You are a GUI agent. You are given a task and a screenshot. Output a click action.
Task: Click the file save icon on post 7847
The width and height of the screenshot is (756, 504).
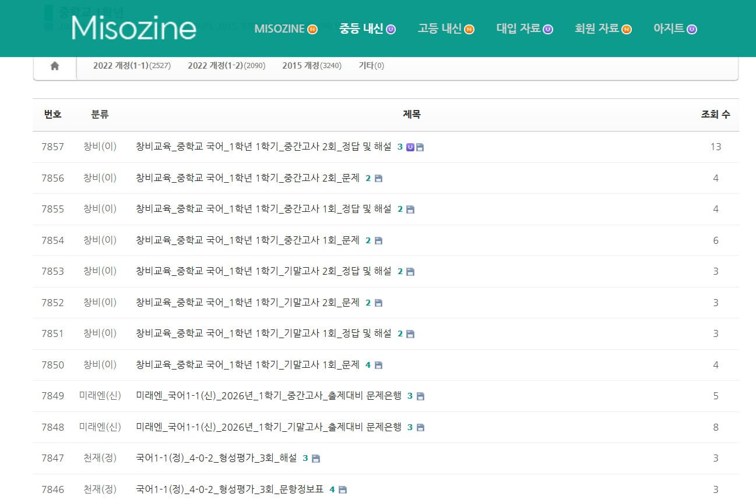[x=316, y=459]
